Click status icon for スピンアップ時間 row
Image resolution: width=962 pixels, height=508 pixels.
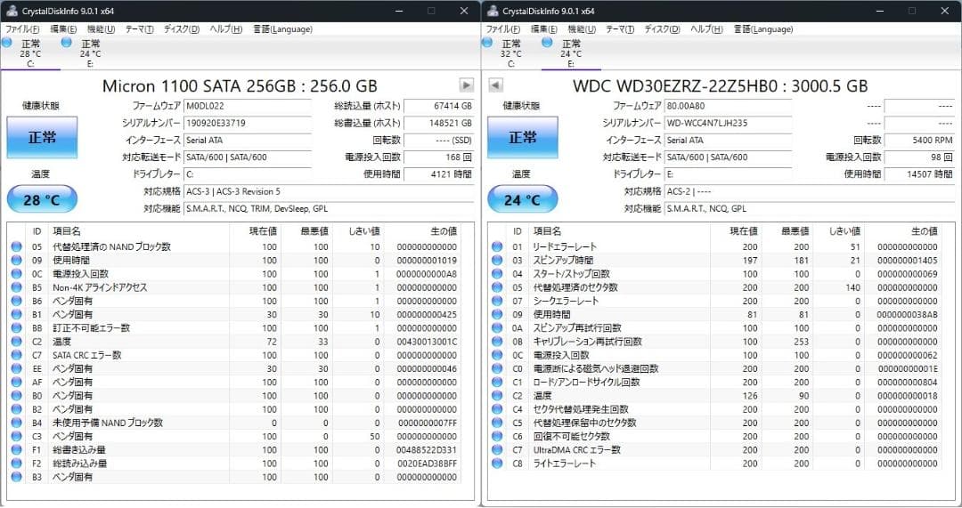(x=497, y=261)
